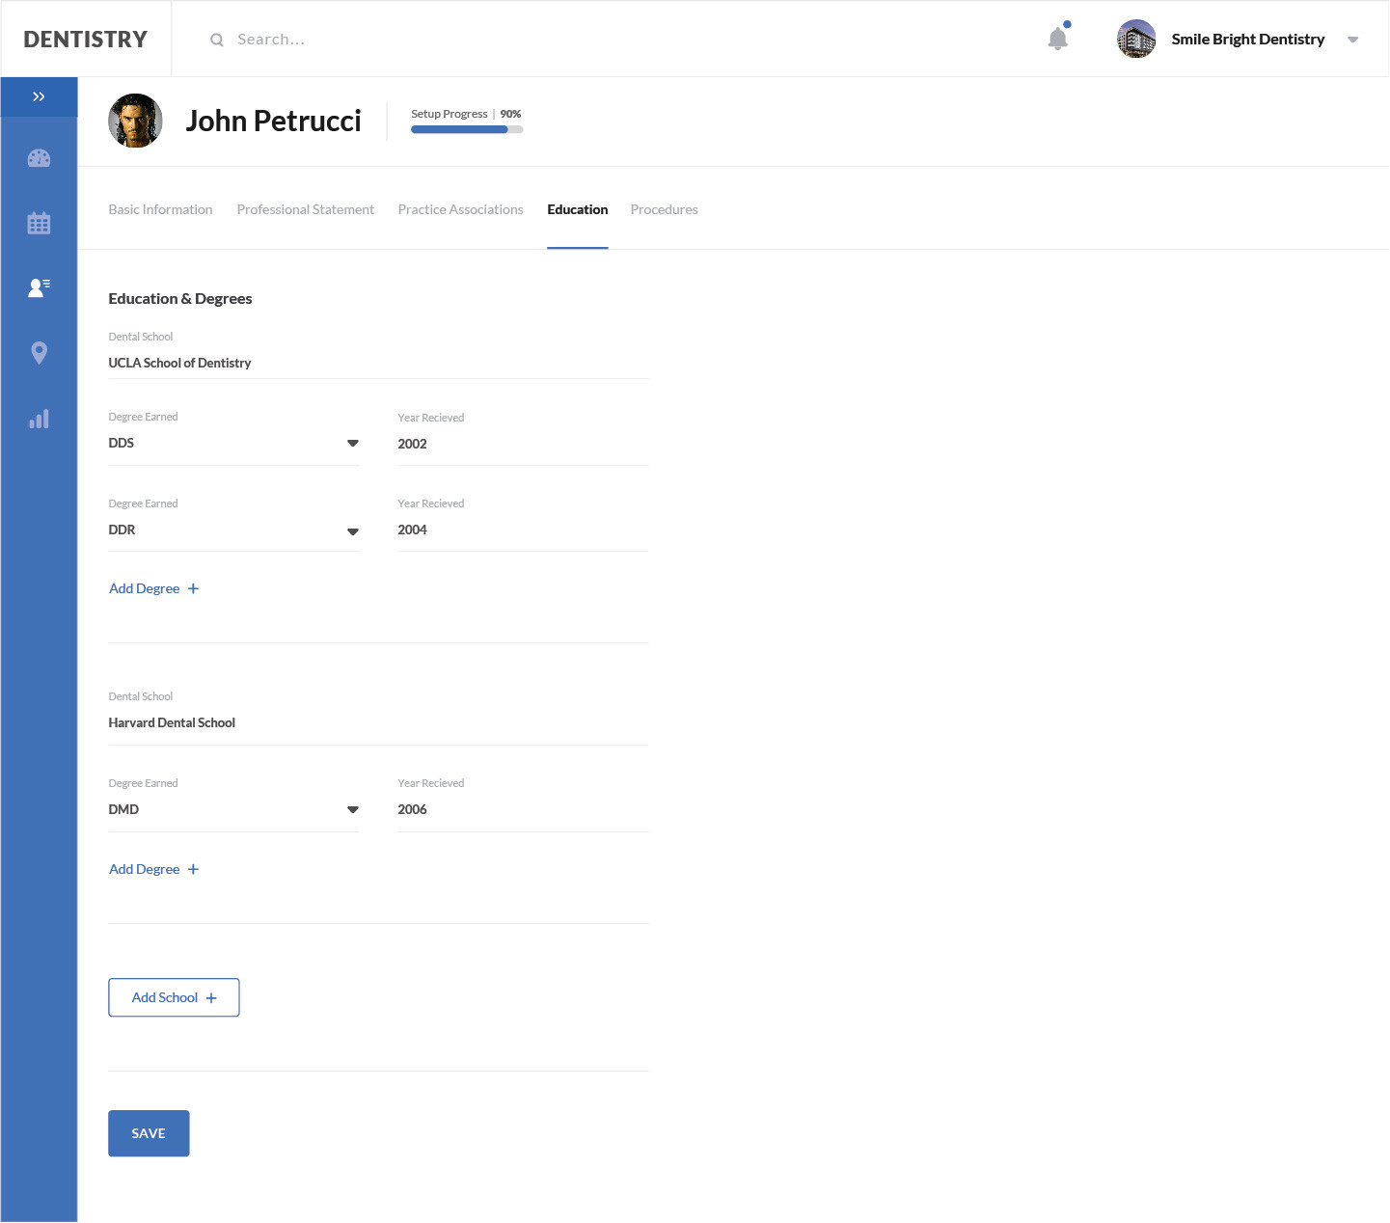Open the patient profile list icon
The height and width of the screenshot is (1223, 1390).
pyautogui.click(x=39, y=287)
